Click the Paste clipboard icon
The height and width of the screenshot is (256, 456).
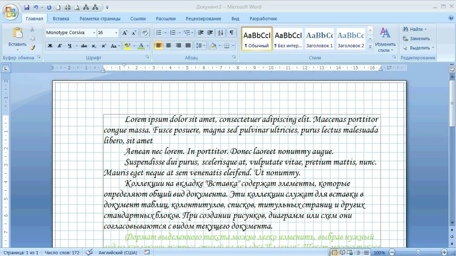tap(17, 33)
